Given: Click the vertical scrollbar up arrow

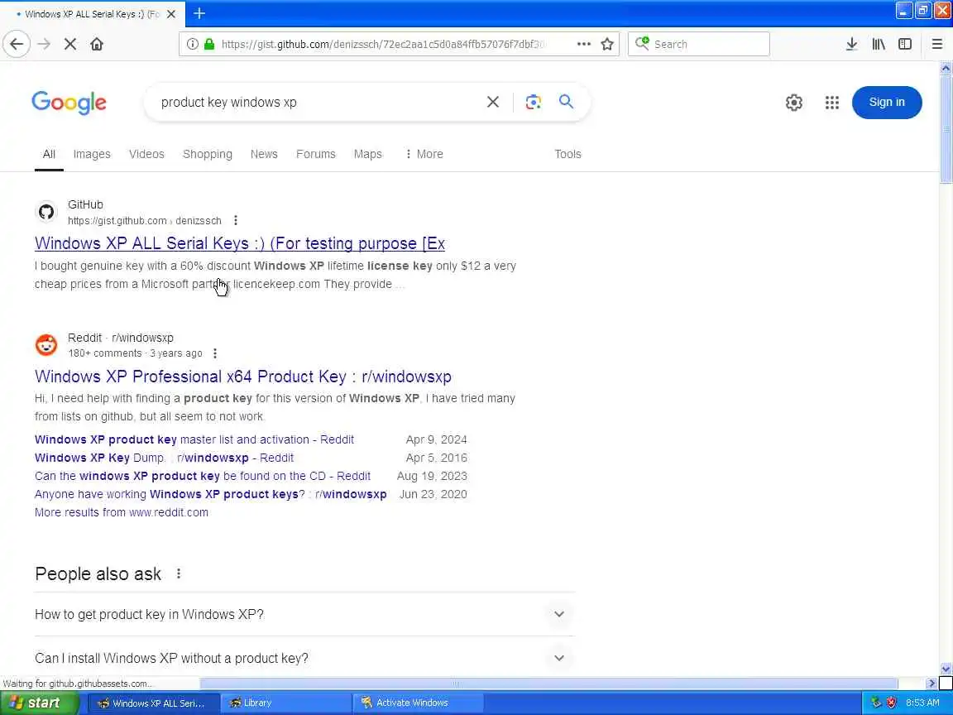Looking at the screenshot, I should pos(946,68).
